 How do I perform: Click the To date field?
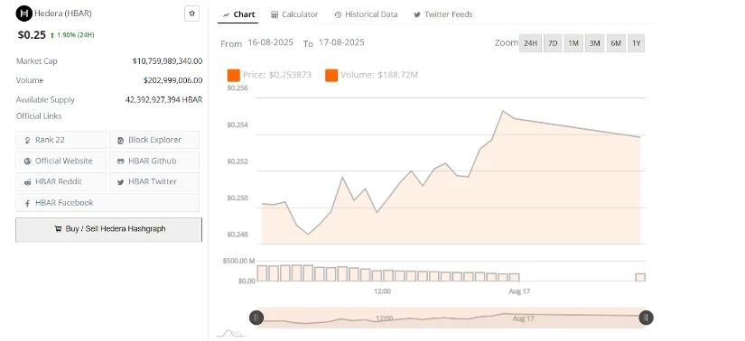point(341,42)
